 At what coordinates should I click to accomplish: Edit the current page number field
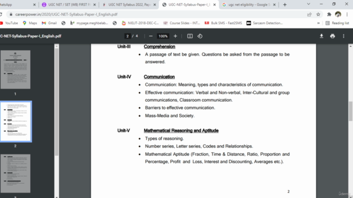[127, 36]
